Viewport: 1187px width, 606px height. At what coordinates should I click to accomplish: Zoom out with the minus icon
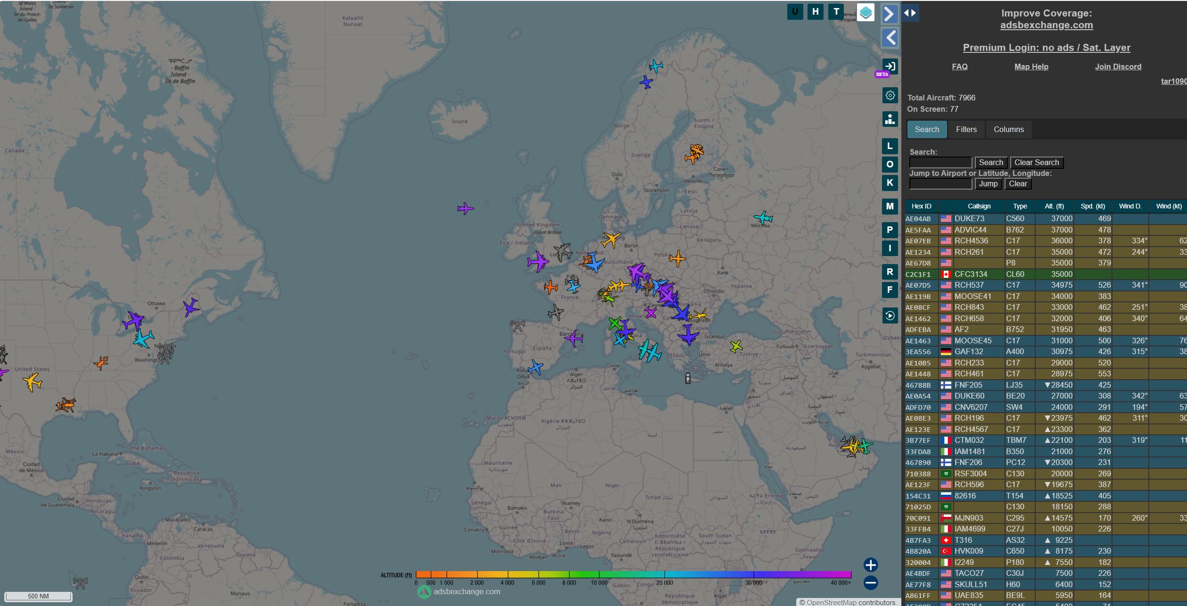click(x=870, y=583)
